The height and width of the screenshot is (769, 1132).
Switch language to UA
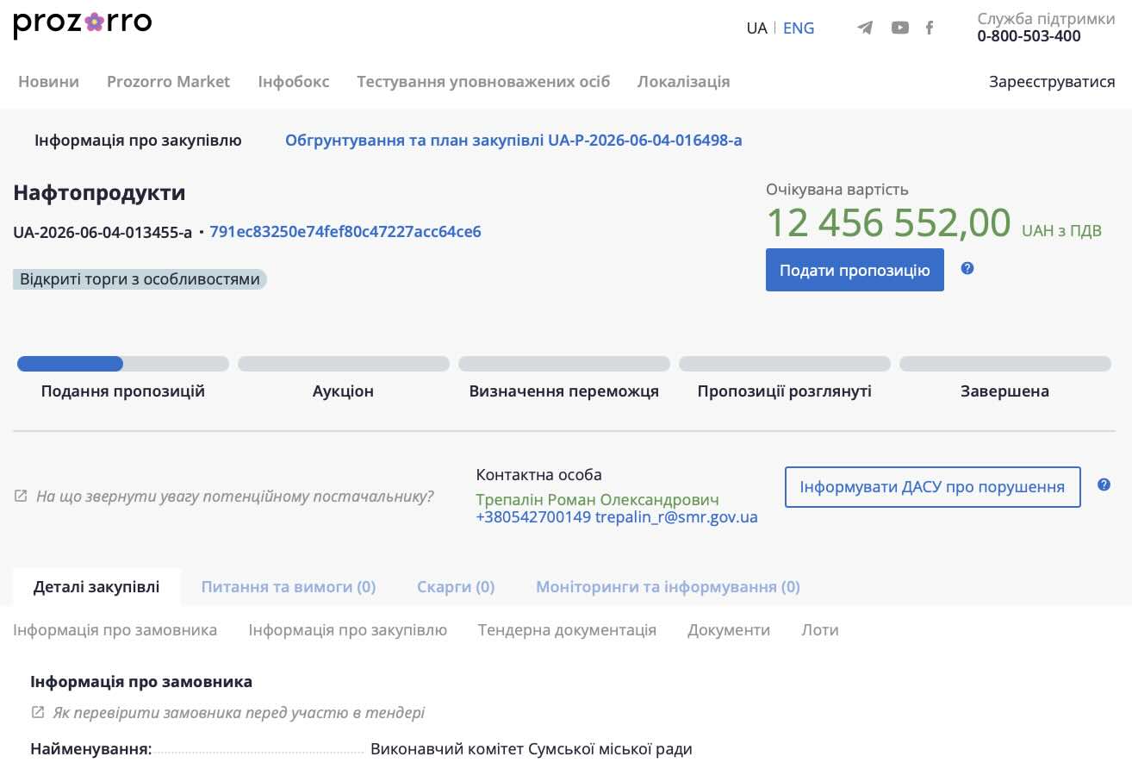point(756,28)
